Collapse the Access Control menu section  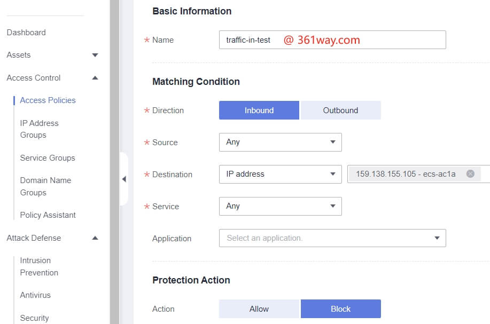95,78
